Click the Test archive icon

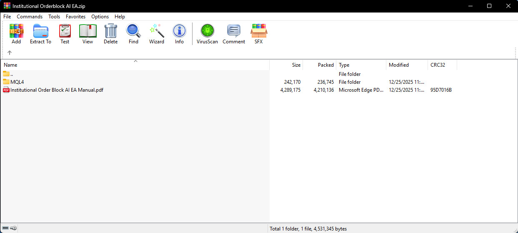click(65, 31)
